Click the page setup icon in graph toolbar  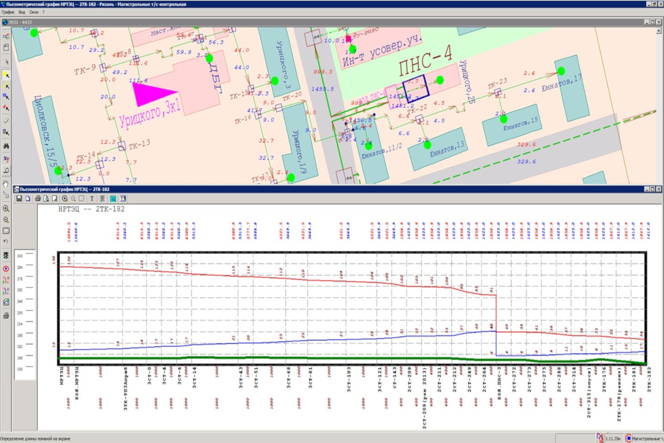point(54,198)
